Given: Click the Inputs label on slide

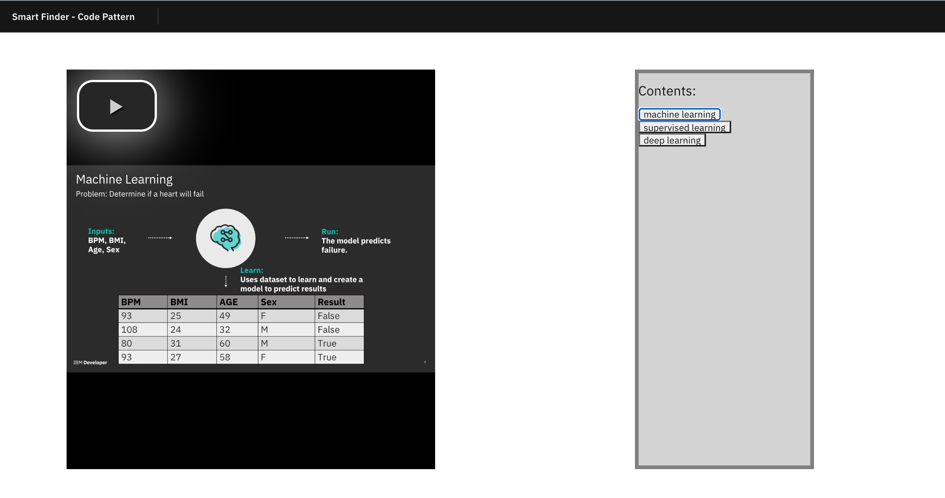Looking at the screenshot, I should [101, 231].
